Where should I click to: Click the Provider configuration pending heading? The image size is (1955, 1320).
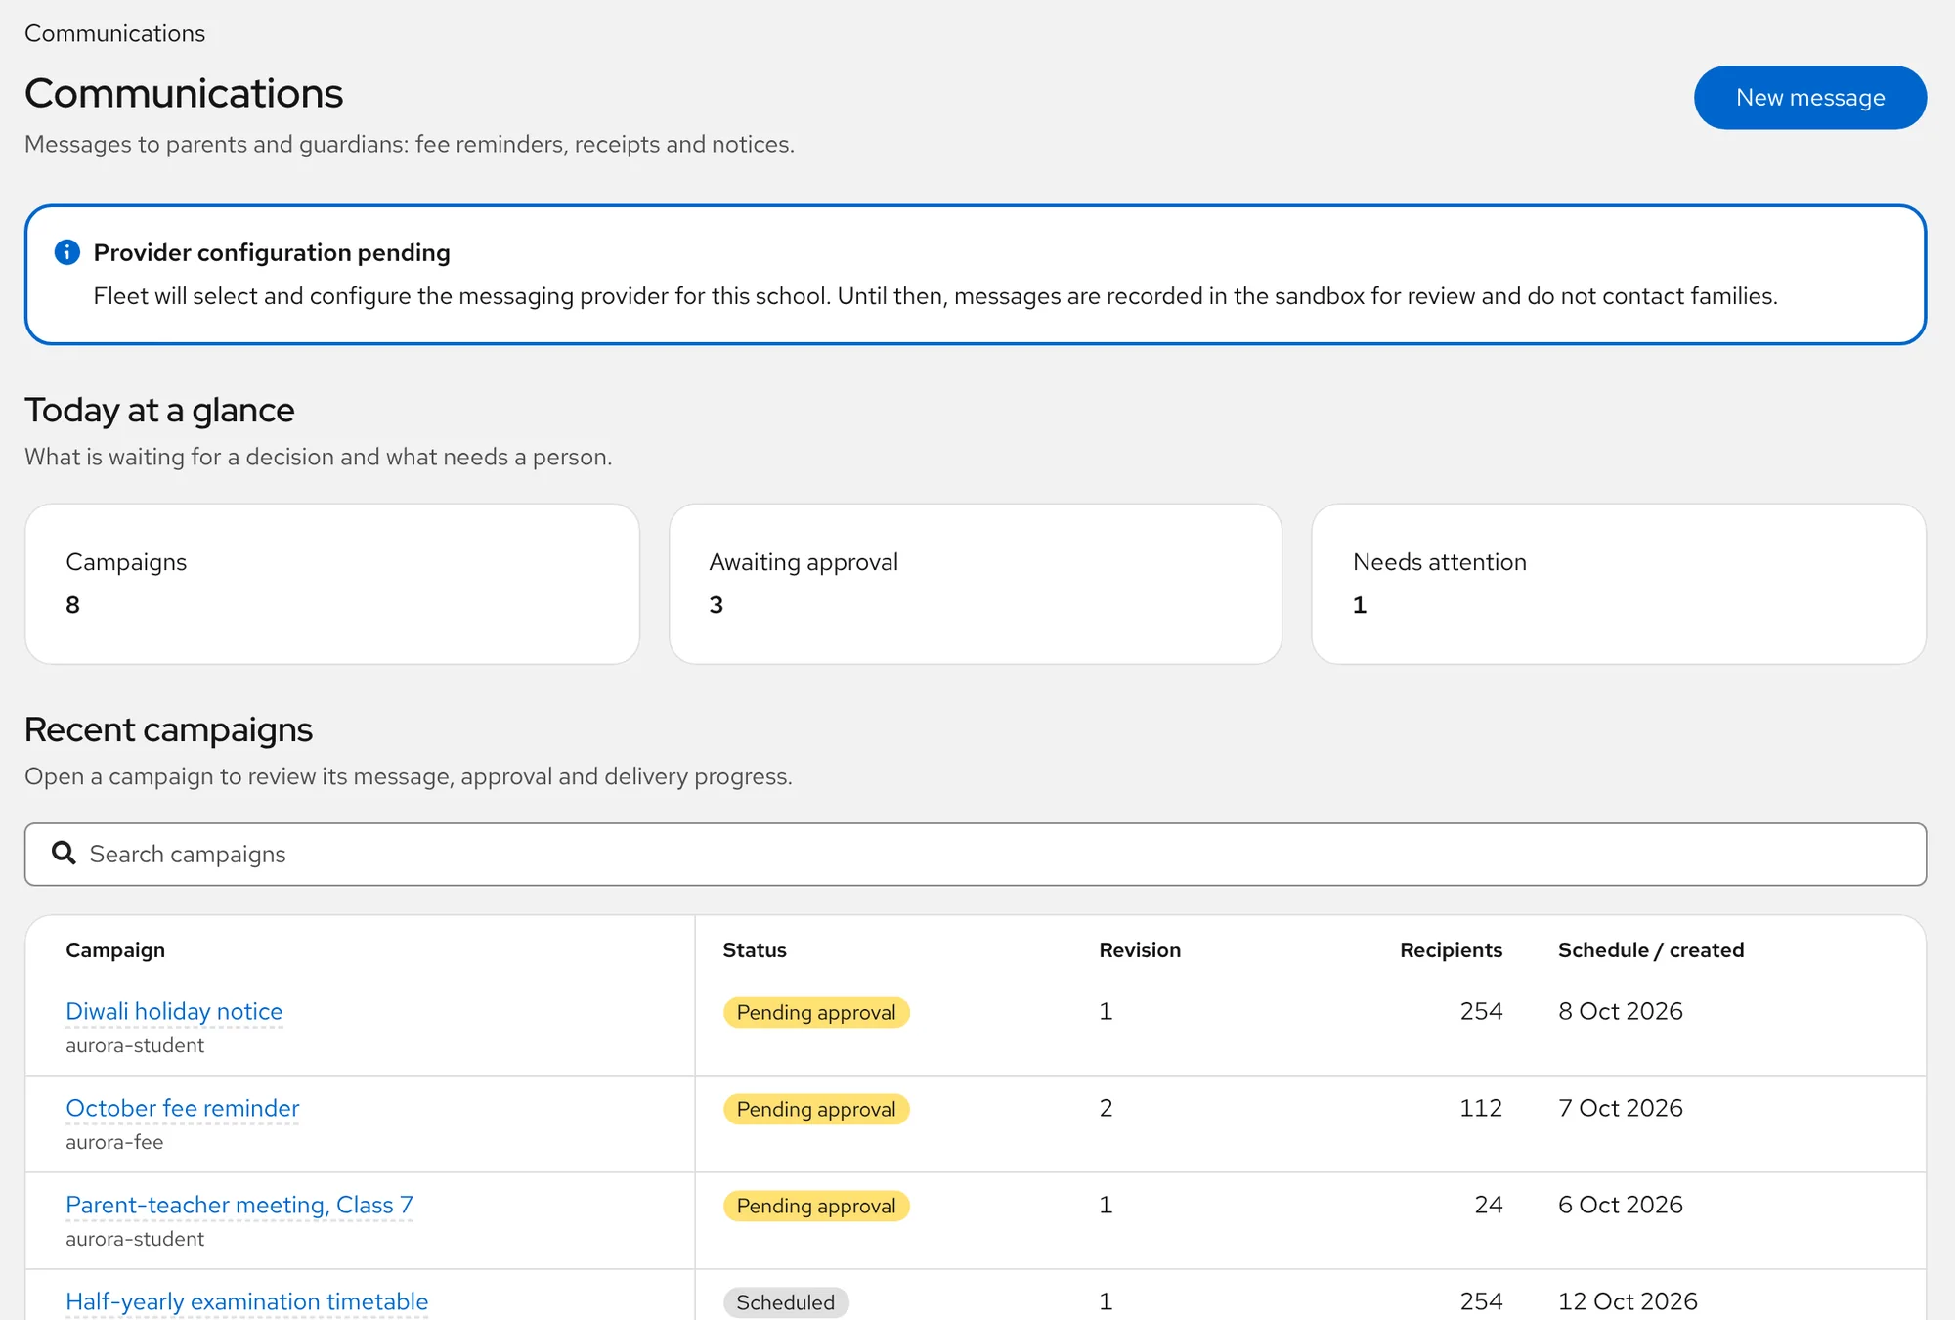[272, 252]
